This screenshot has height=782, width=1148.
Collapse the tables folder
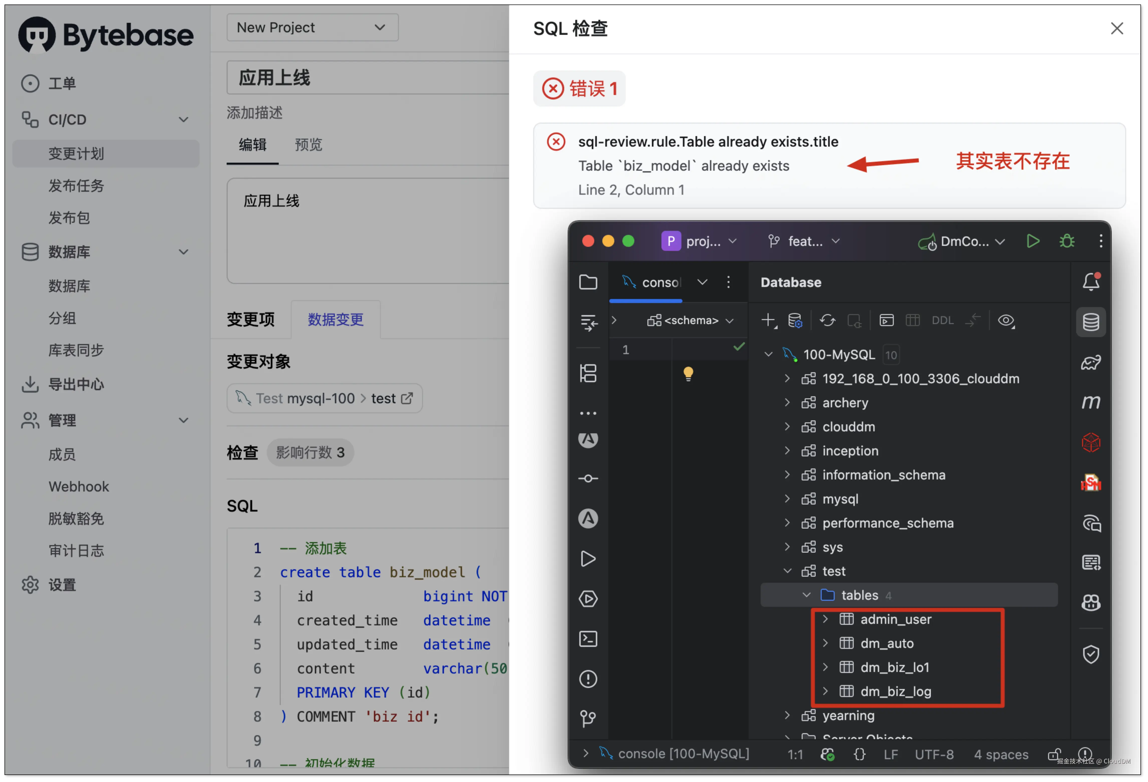coord(806,595)
